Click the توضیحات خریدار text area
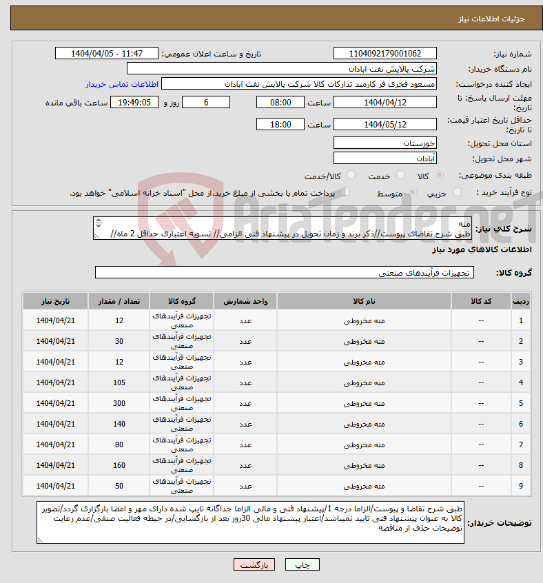This screenshot has height=583, width=543. tap(251, 522)
